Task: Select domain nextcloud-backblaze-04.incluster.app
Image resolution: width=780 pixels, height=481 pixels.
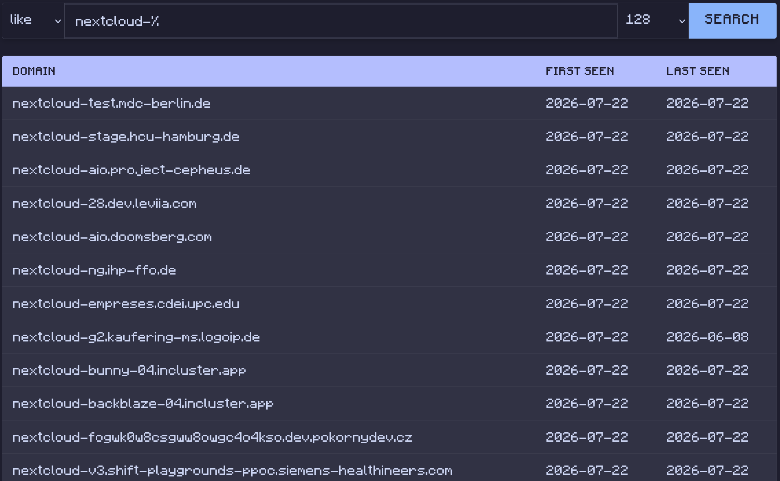Action: pyautogui.click(x=143, y=403)
